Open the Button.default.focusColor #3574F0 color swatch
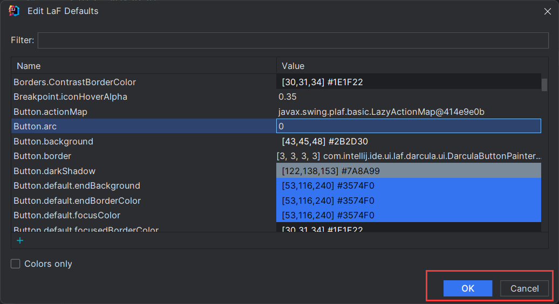The width and height of the screenshot is (559, 304). click(x=408, y=215)
